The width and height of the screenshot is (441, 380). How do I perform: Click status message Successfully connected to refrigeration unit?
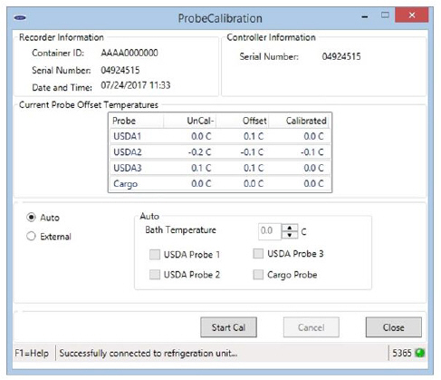(x=149, y=353)
